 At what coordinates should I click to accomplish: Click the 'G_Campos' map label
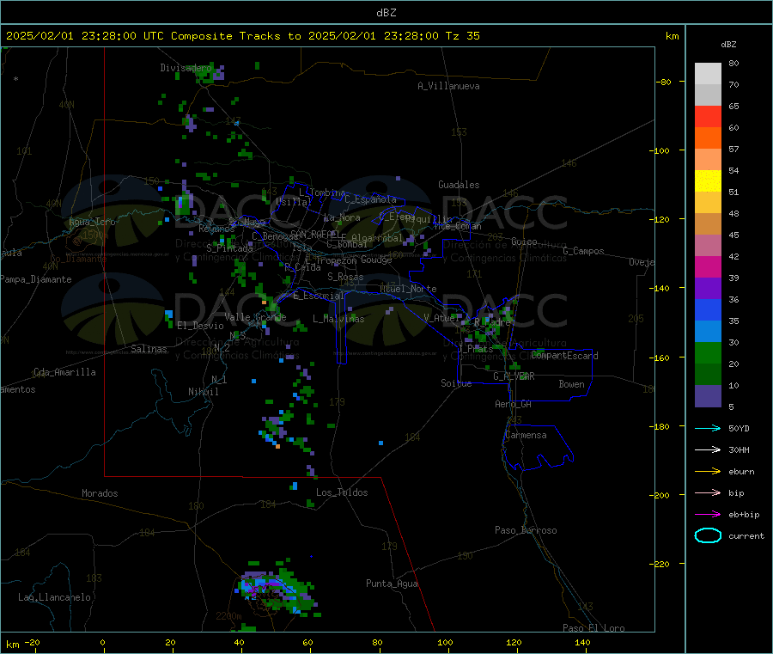(583, 251)
